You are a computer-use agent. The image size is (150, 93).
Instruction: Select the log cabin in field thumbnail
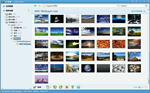coord(134,32)
